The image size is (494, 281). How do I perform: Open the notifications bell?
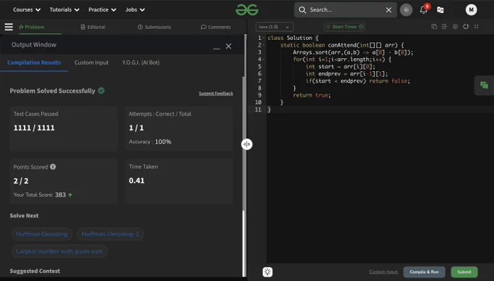(424, 9)
